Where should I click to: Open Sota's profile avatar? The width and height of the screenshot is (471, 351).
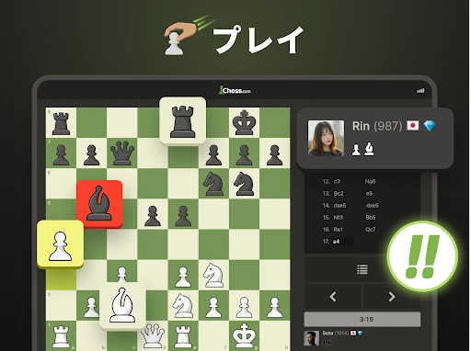[311, 338]
